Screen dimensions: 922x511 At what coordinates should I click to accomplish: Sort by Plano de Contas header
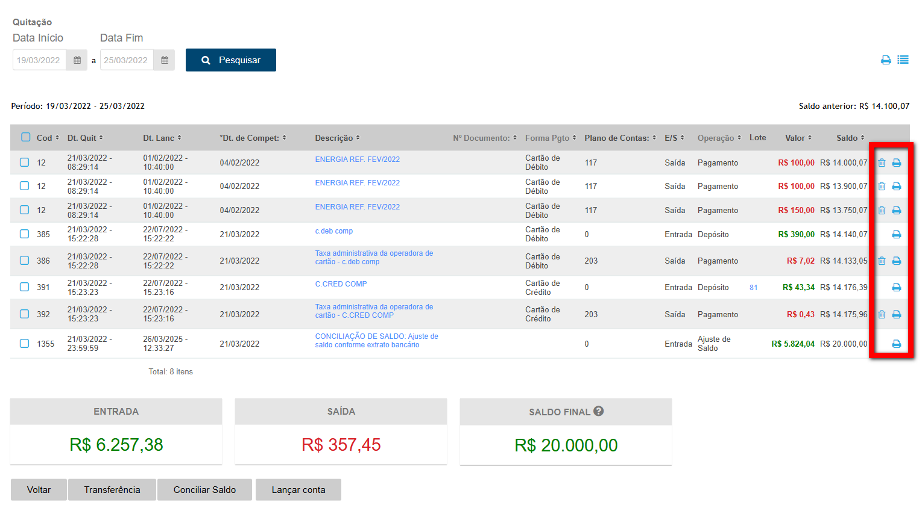click(x=619, y=138)
